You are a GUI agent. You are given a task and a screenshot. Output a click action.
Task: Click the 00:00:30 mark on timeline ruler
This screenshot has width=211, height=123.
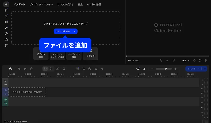pyautogui.click(x=109, y=74)
